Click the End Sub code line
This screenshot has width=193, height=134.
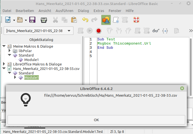105,48
